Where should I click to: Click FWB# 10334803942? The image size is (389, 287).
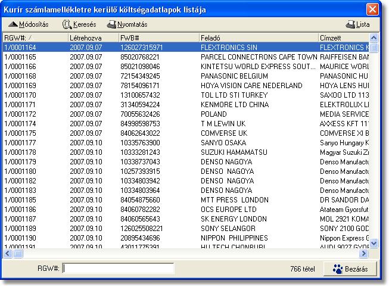click(x=140, y=180)
